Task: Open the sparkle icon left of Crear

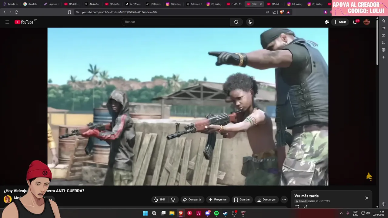Action: pyautogui.click(x=327, y=22)
